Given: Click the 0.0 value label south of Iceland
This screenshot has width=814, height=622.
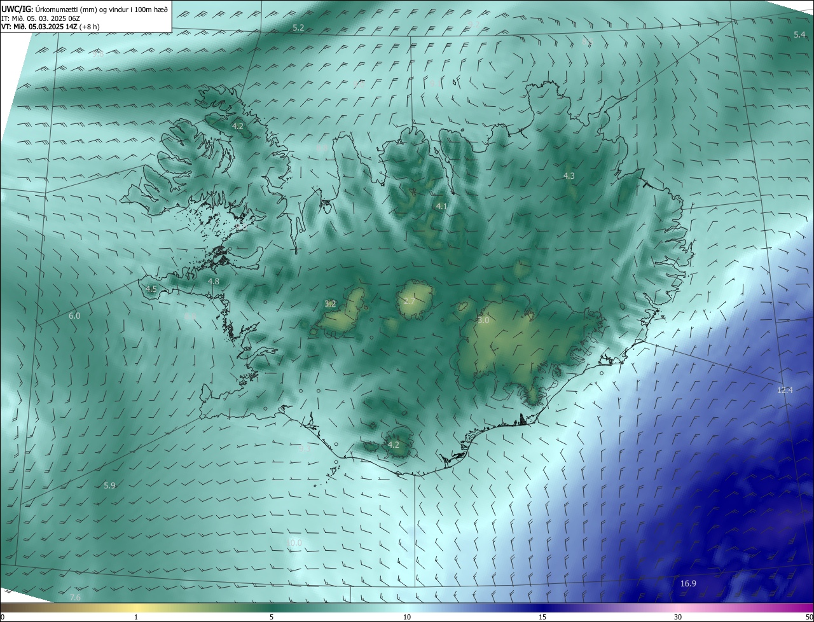Looking at the screenshot, I should [x=296, y=543].
